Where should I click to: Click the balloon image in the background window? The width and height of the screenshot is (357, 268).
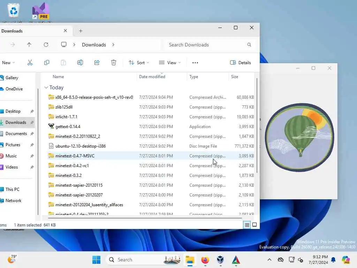(x=299, y=137)
